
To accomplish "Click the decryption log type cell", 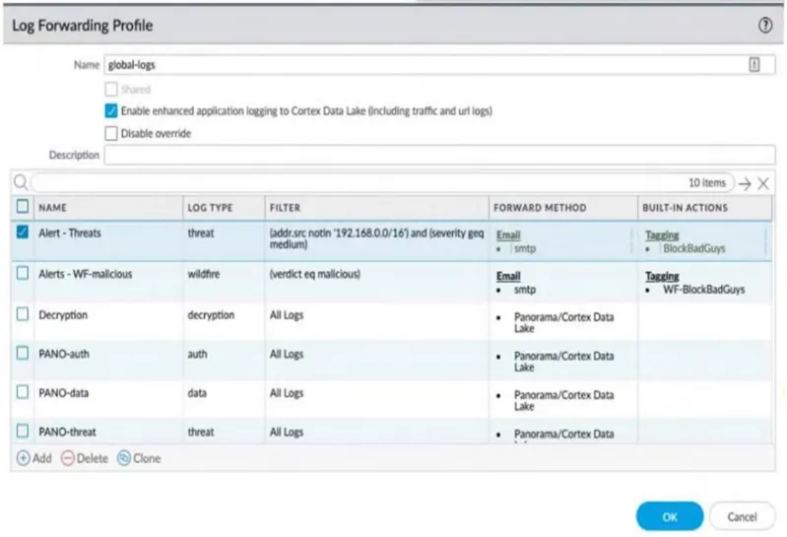I will click(211, 315).
